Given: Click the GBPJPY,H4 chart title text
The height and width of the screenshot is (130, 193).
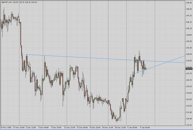Looking at the screenshot, I should tap(6, 2).
